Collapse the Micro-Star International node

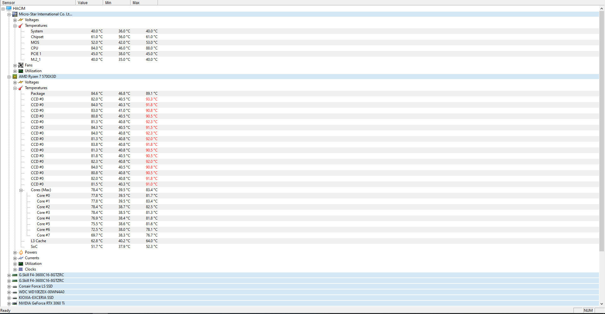click(9, 14)
